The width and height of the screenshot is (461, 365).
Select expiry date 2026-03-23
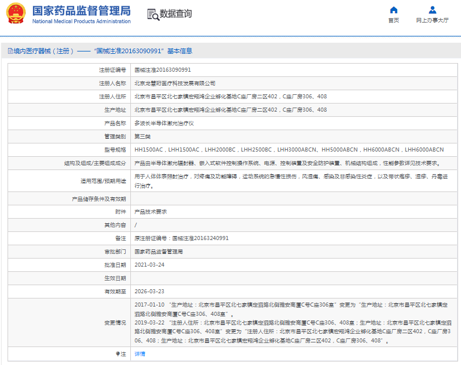pyautogui.click(x=149, y=292)
